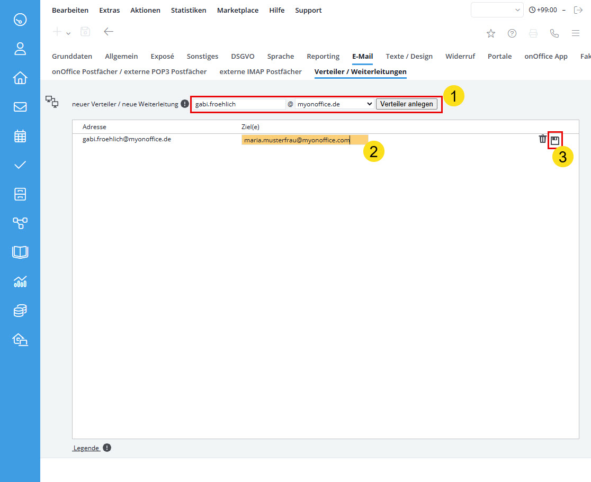Open the phone icon in top toolbar
591x482 pixels.
tap(554, 33)
